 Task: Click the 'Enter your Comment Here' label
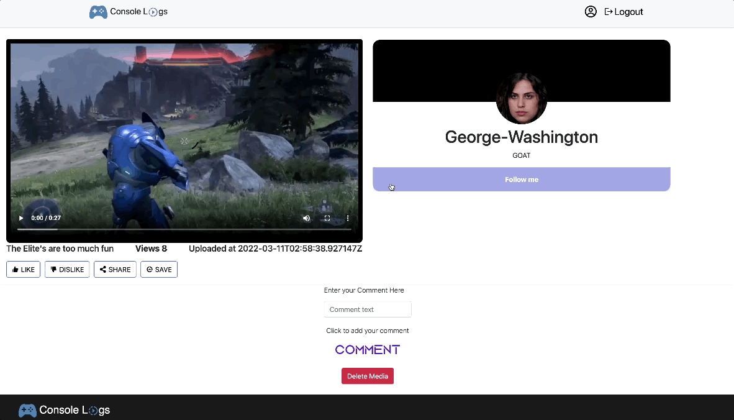pos(364,290)
